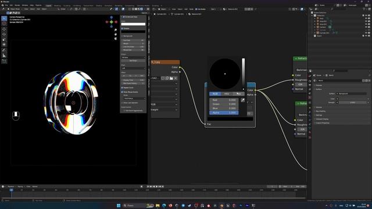The width and height of the screenshot is (372, 209).
Task: Open the mouse events mode dropdown
Action: pos(134,98)
